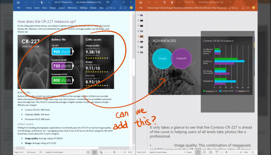Open the File menu in Word
This screenshot has width=271, height=155.
18,8
